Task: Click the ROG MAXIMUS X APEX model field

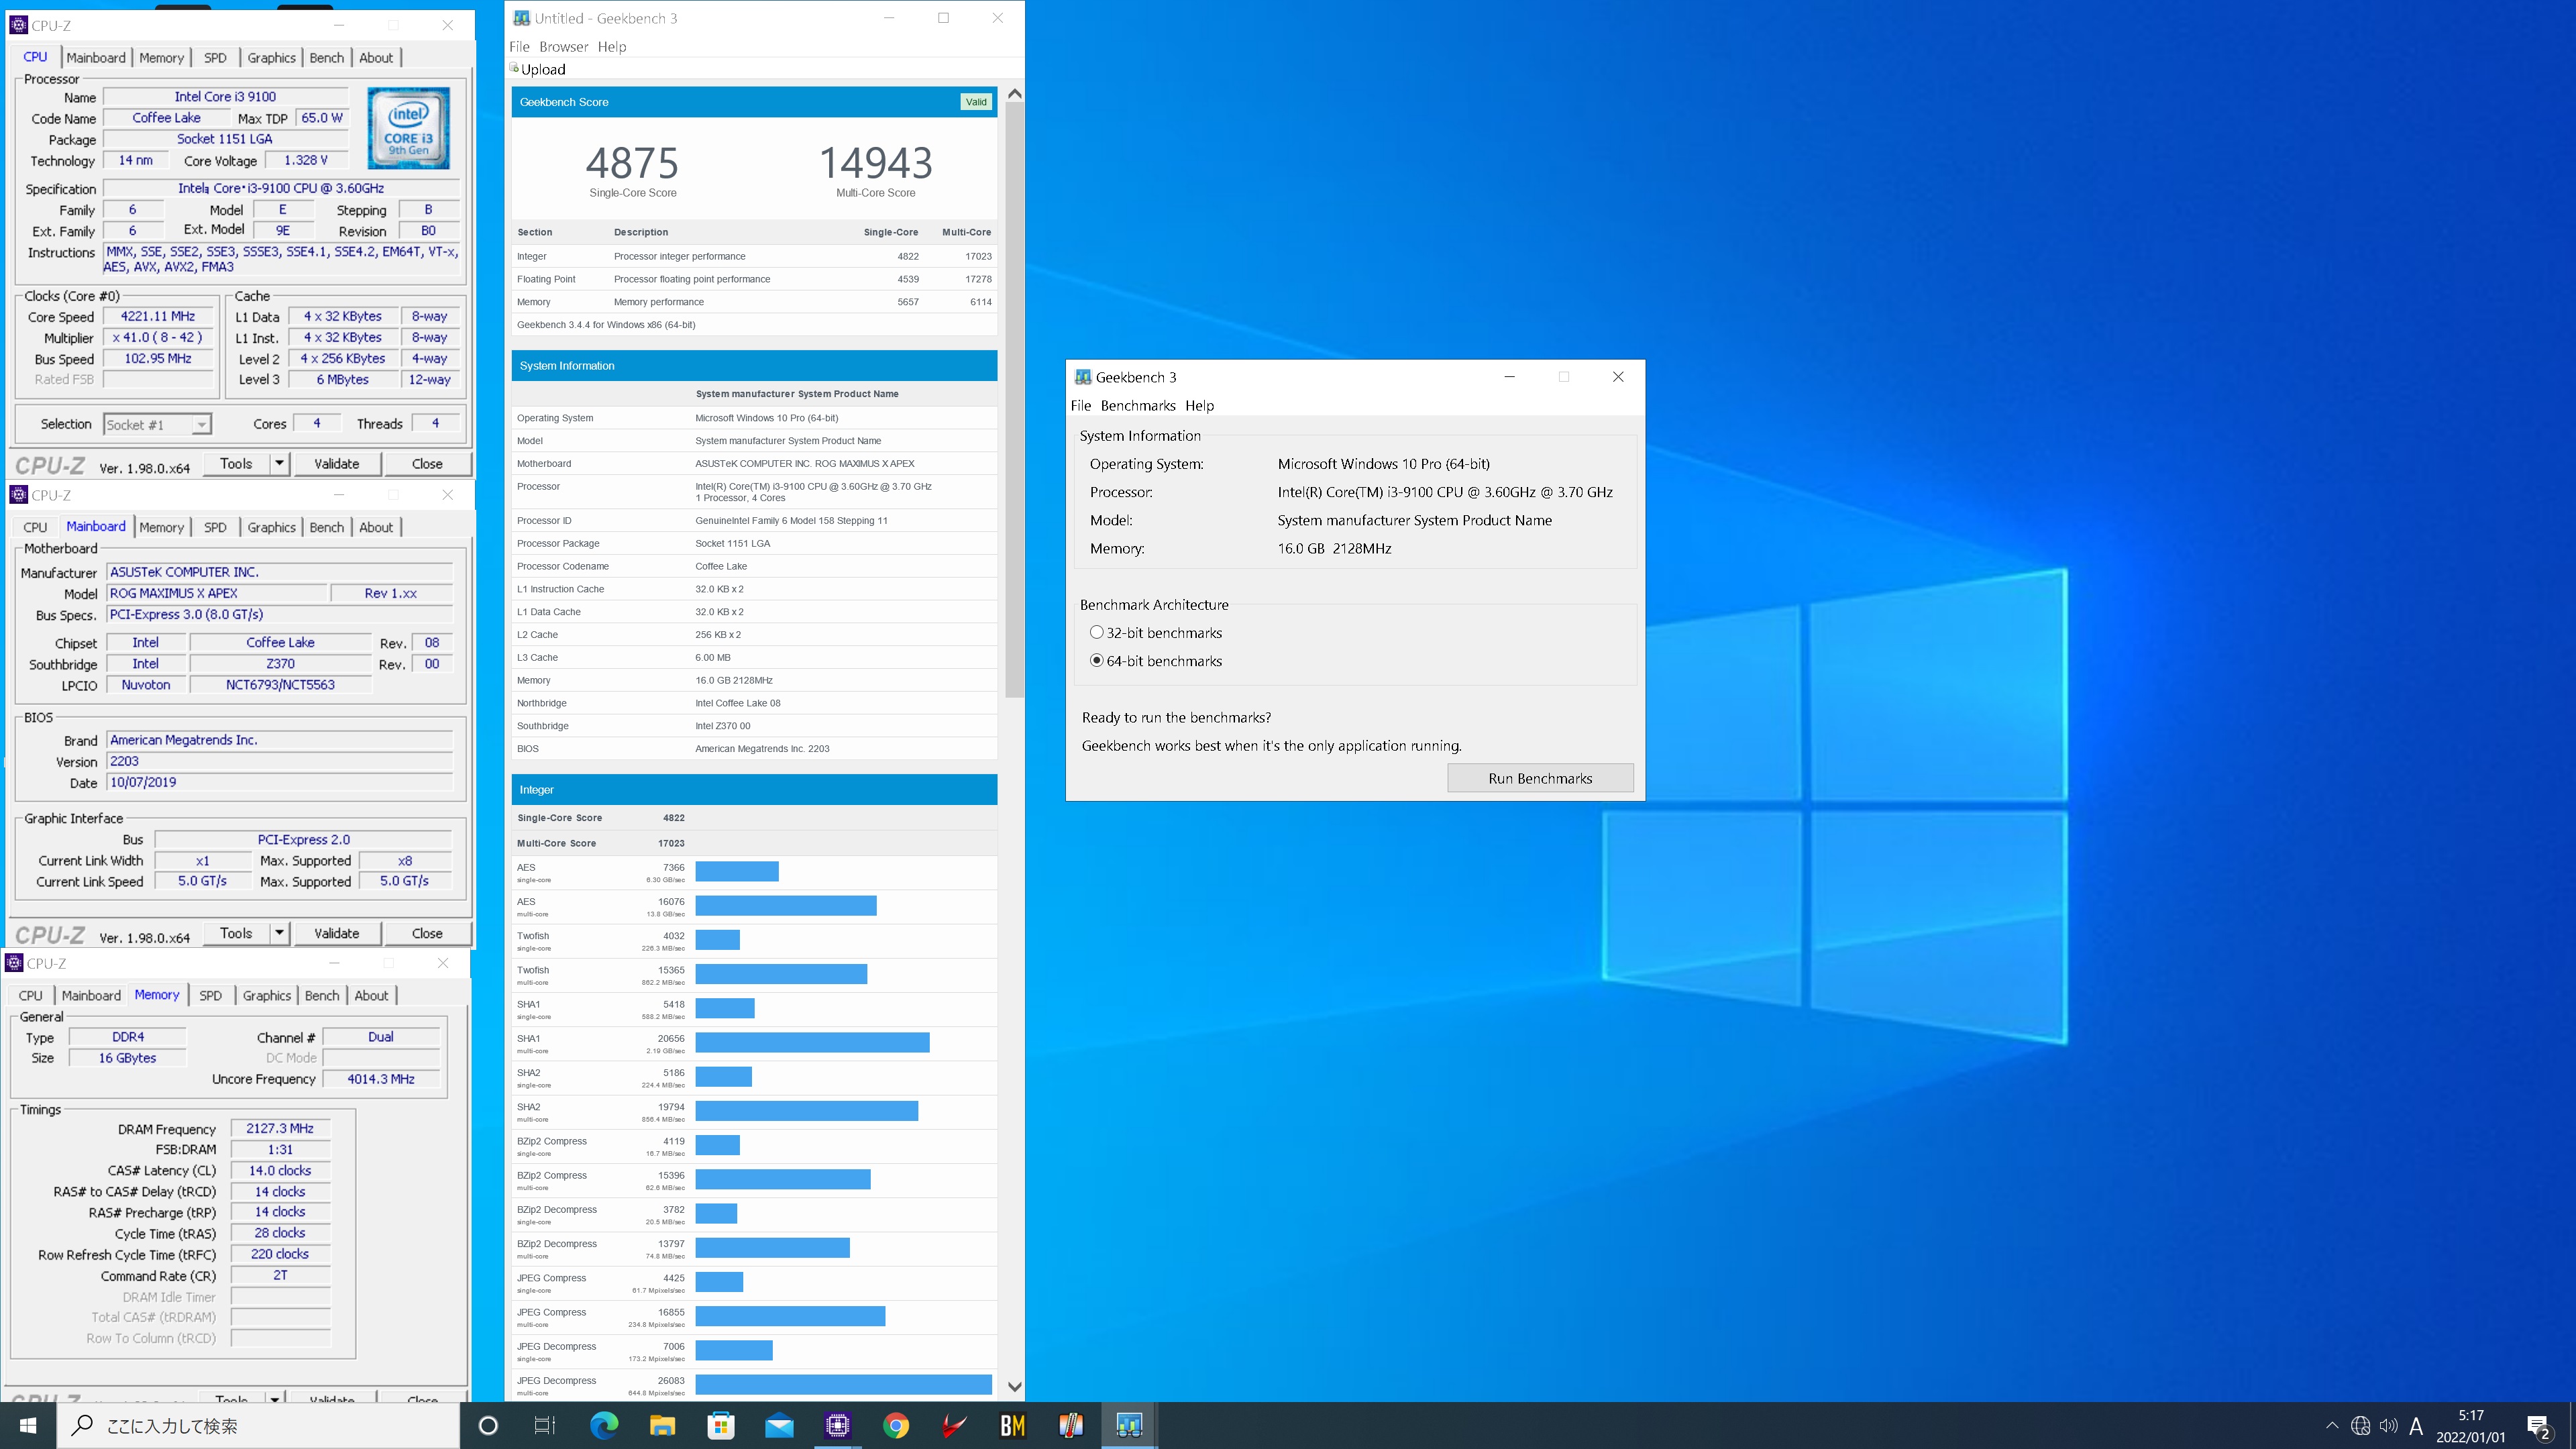Action: tap(217, 593)
